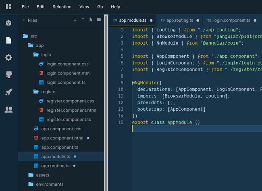The image size is (262, 191).
Task: Open the GitHub panel icon
Action: 8,75
